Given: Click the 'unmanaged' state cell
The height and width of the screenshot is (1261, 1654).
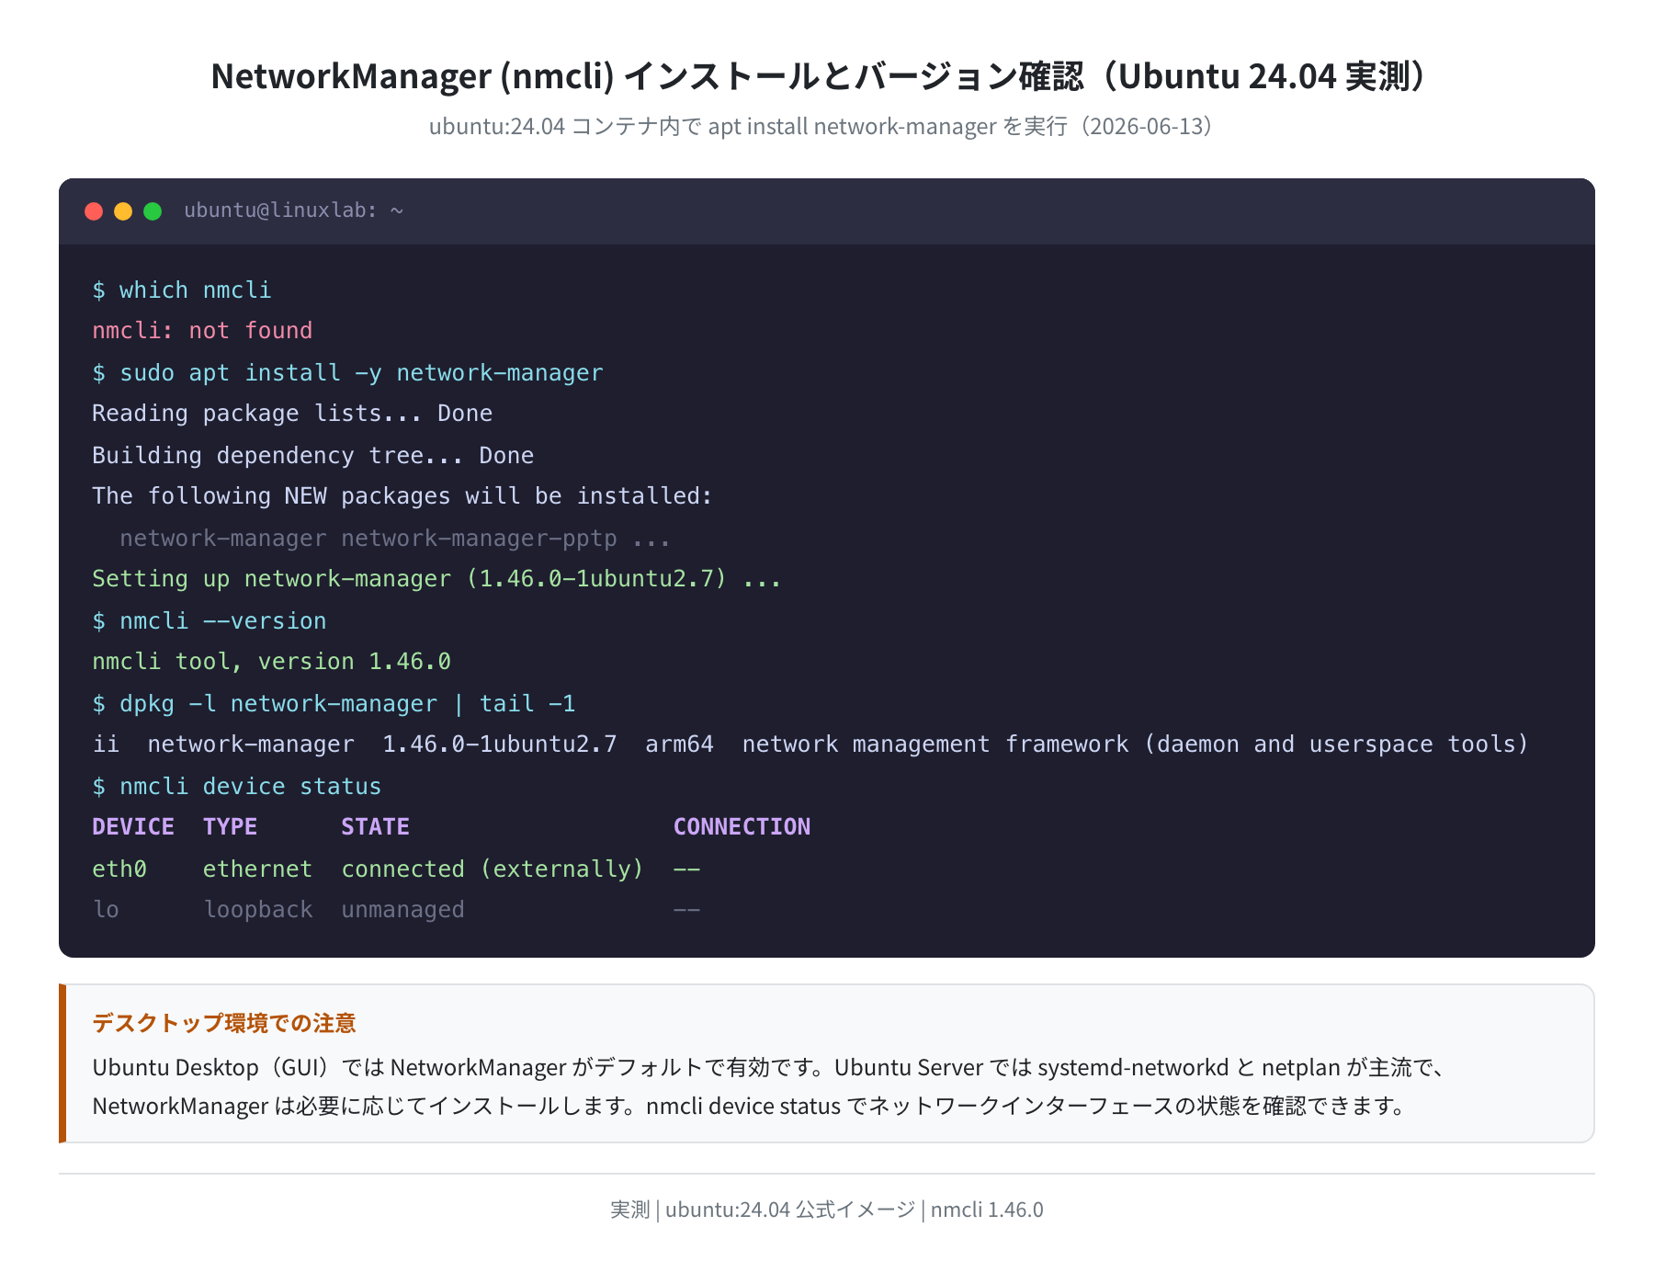Looking at the screenshot, I should click(x=402, y=909).
